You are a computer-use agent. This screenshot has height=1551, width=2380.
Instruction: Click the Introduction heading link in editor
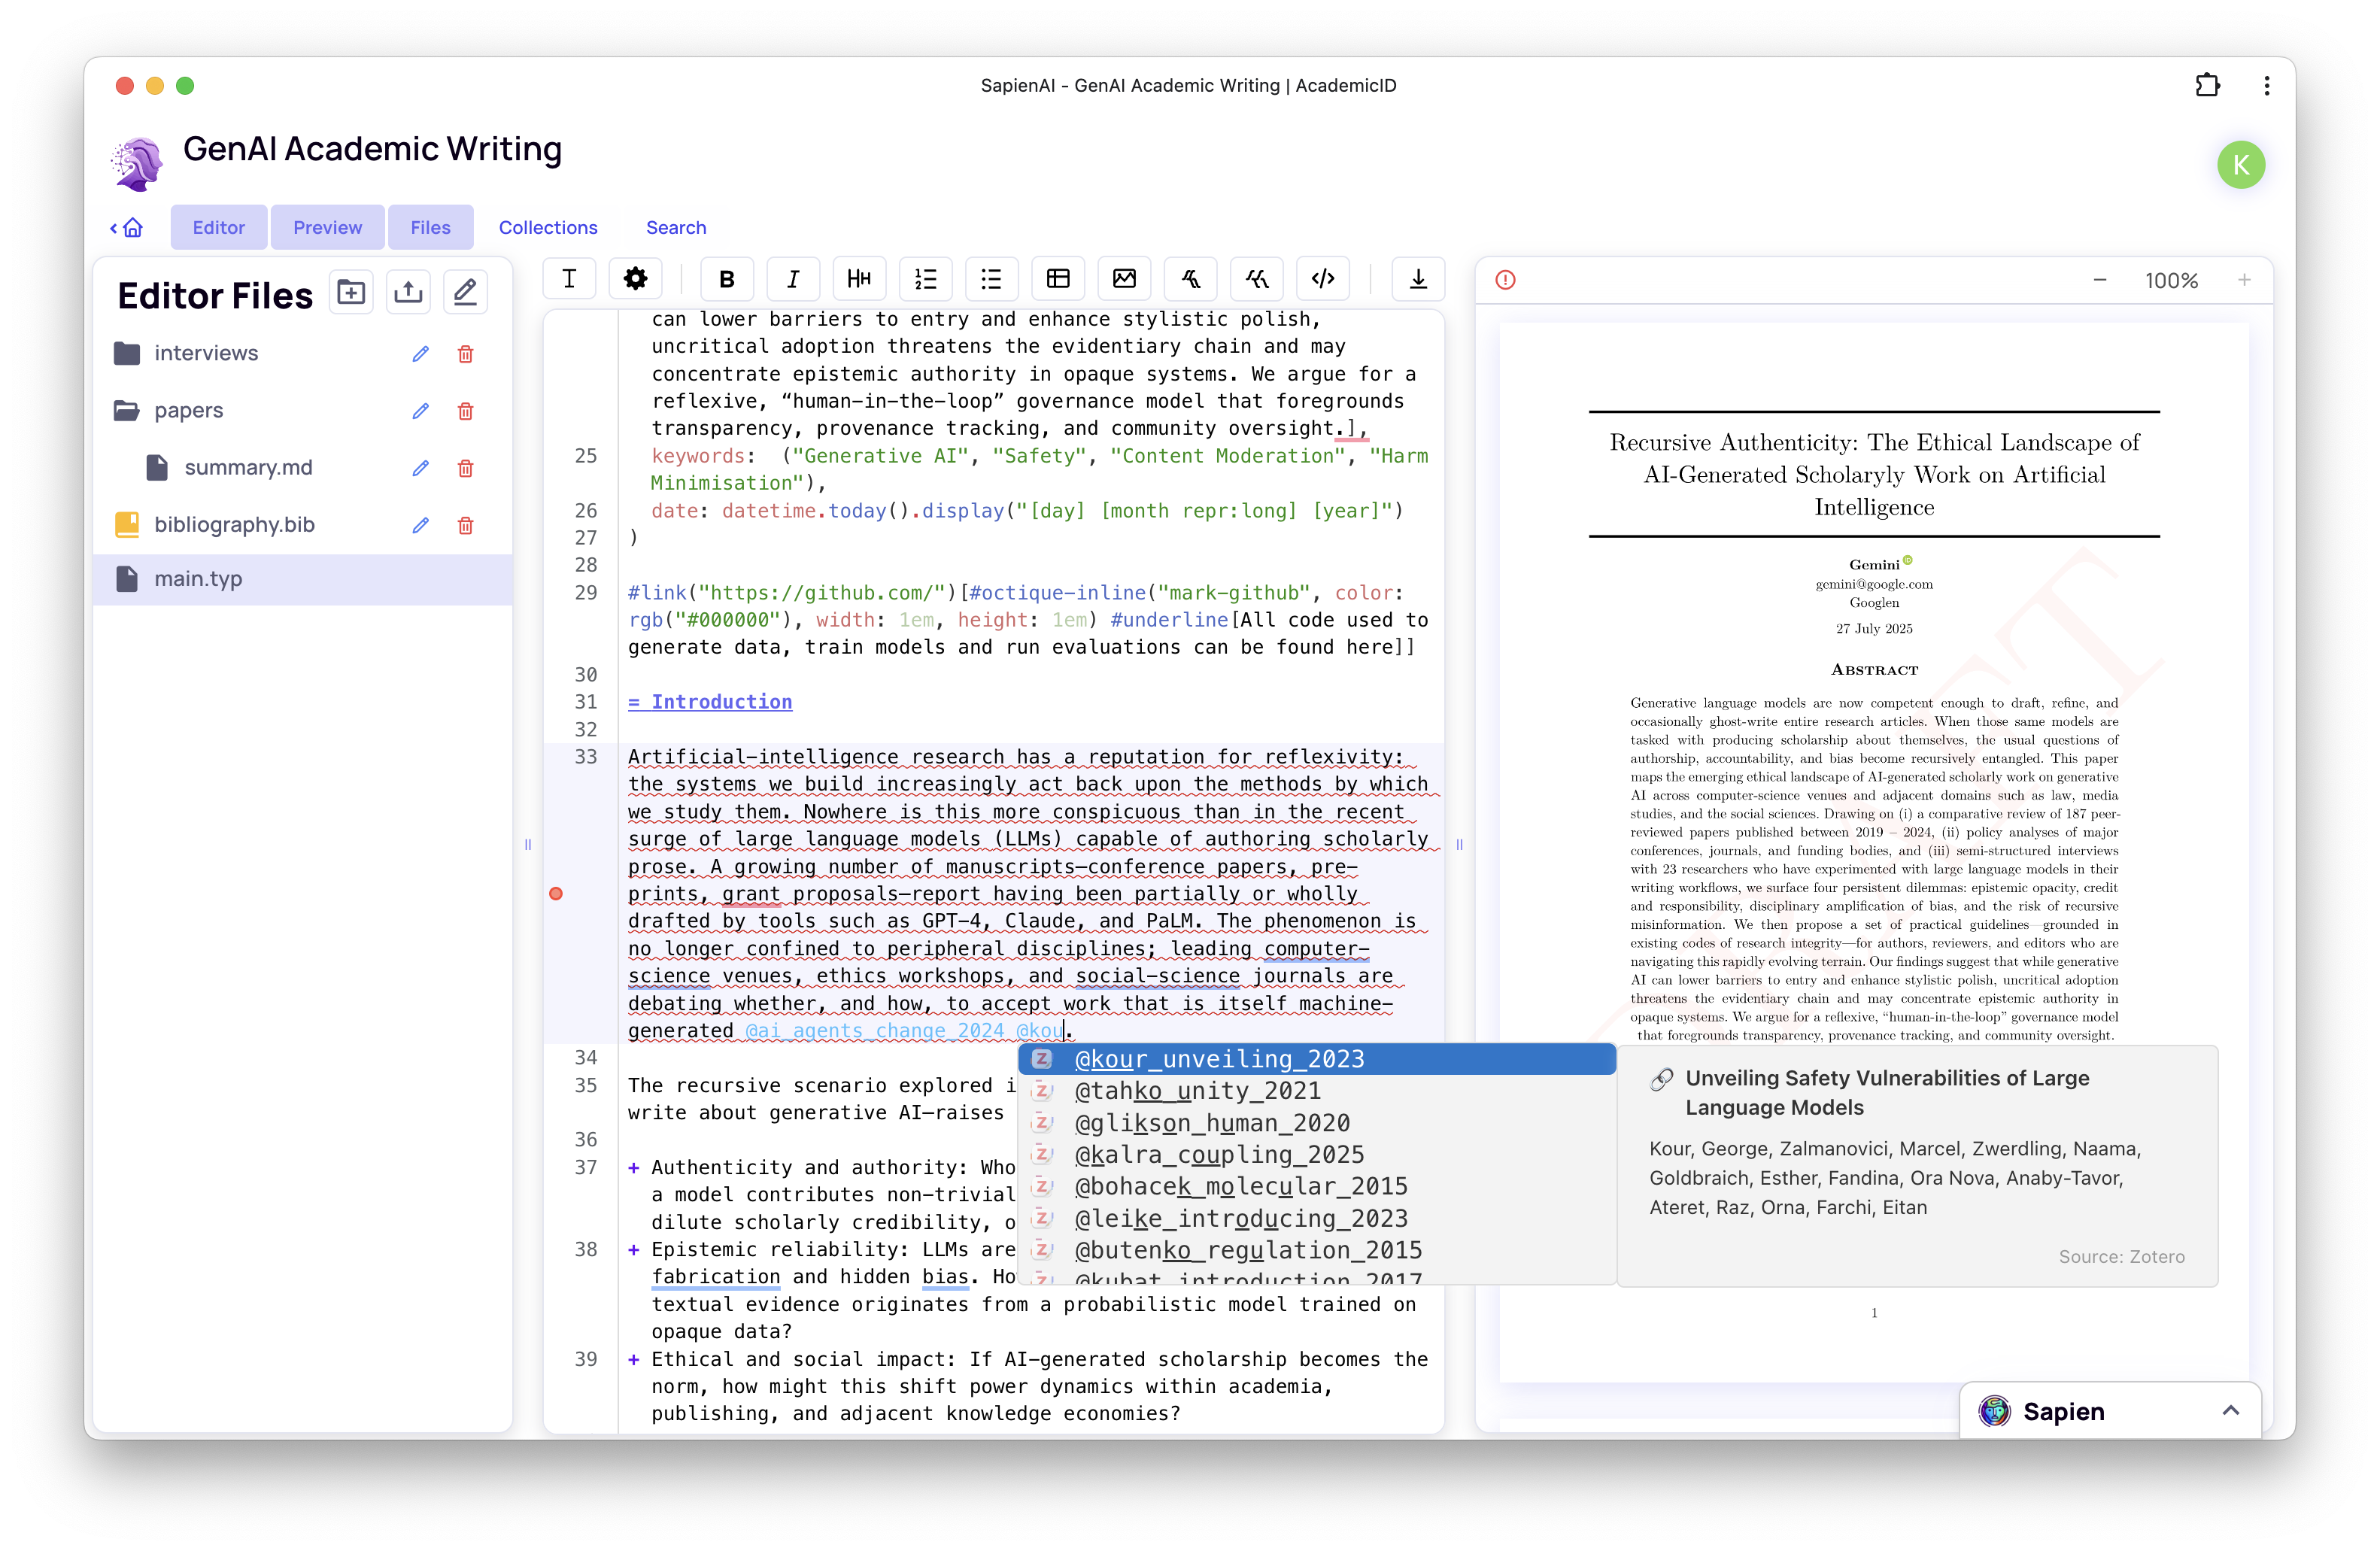point(710,702)
